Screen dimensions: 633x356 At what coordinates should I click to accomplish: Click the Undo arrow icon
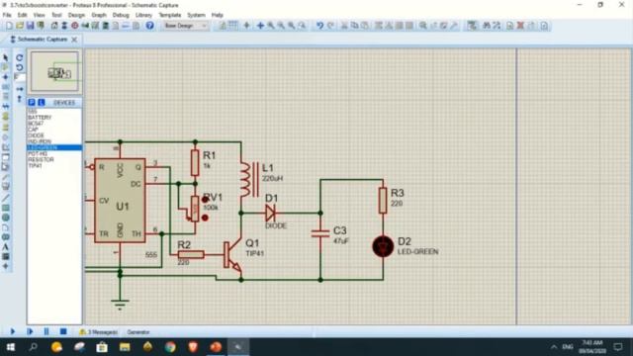tap(319, 26)
